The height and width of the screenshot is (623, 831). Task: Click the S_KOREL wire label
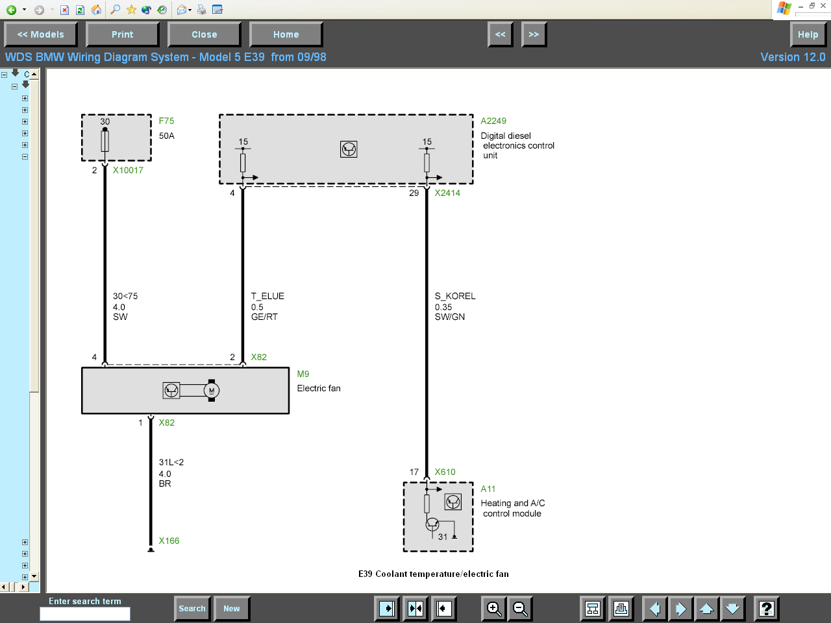pyautogui.click(x=455, y=296)
